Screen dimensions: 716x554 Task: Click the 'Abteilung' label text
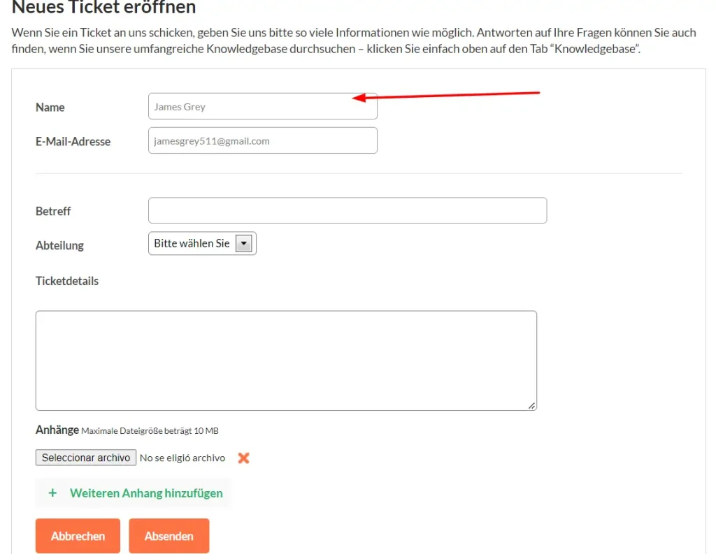tap(59, 246)
